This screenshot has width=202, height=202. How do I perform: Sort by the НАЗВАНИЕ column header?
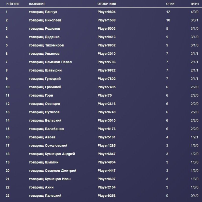point(37,4)
